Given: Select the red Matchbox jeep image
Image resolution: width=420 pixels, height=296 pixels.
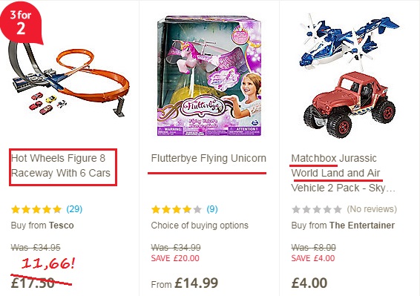Looking at the screenshot, I should (x=349, y=105).
